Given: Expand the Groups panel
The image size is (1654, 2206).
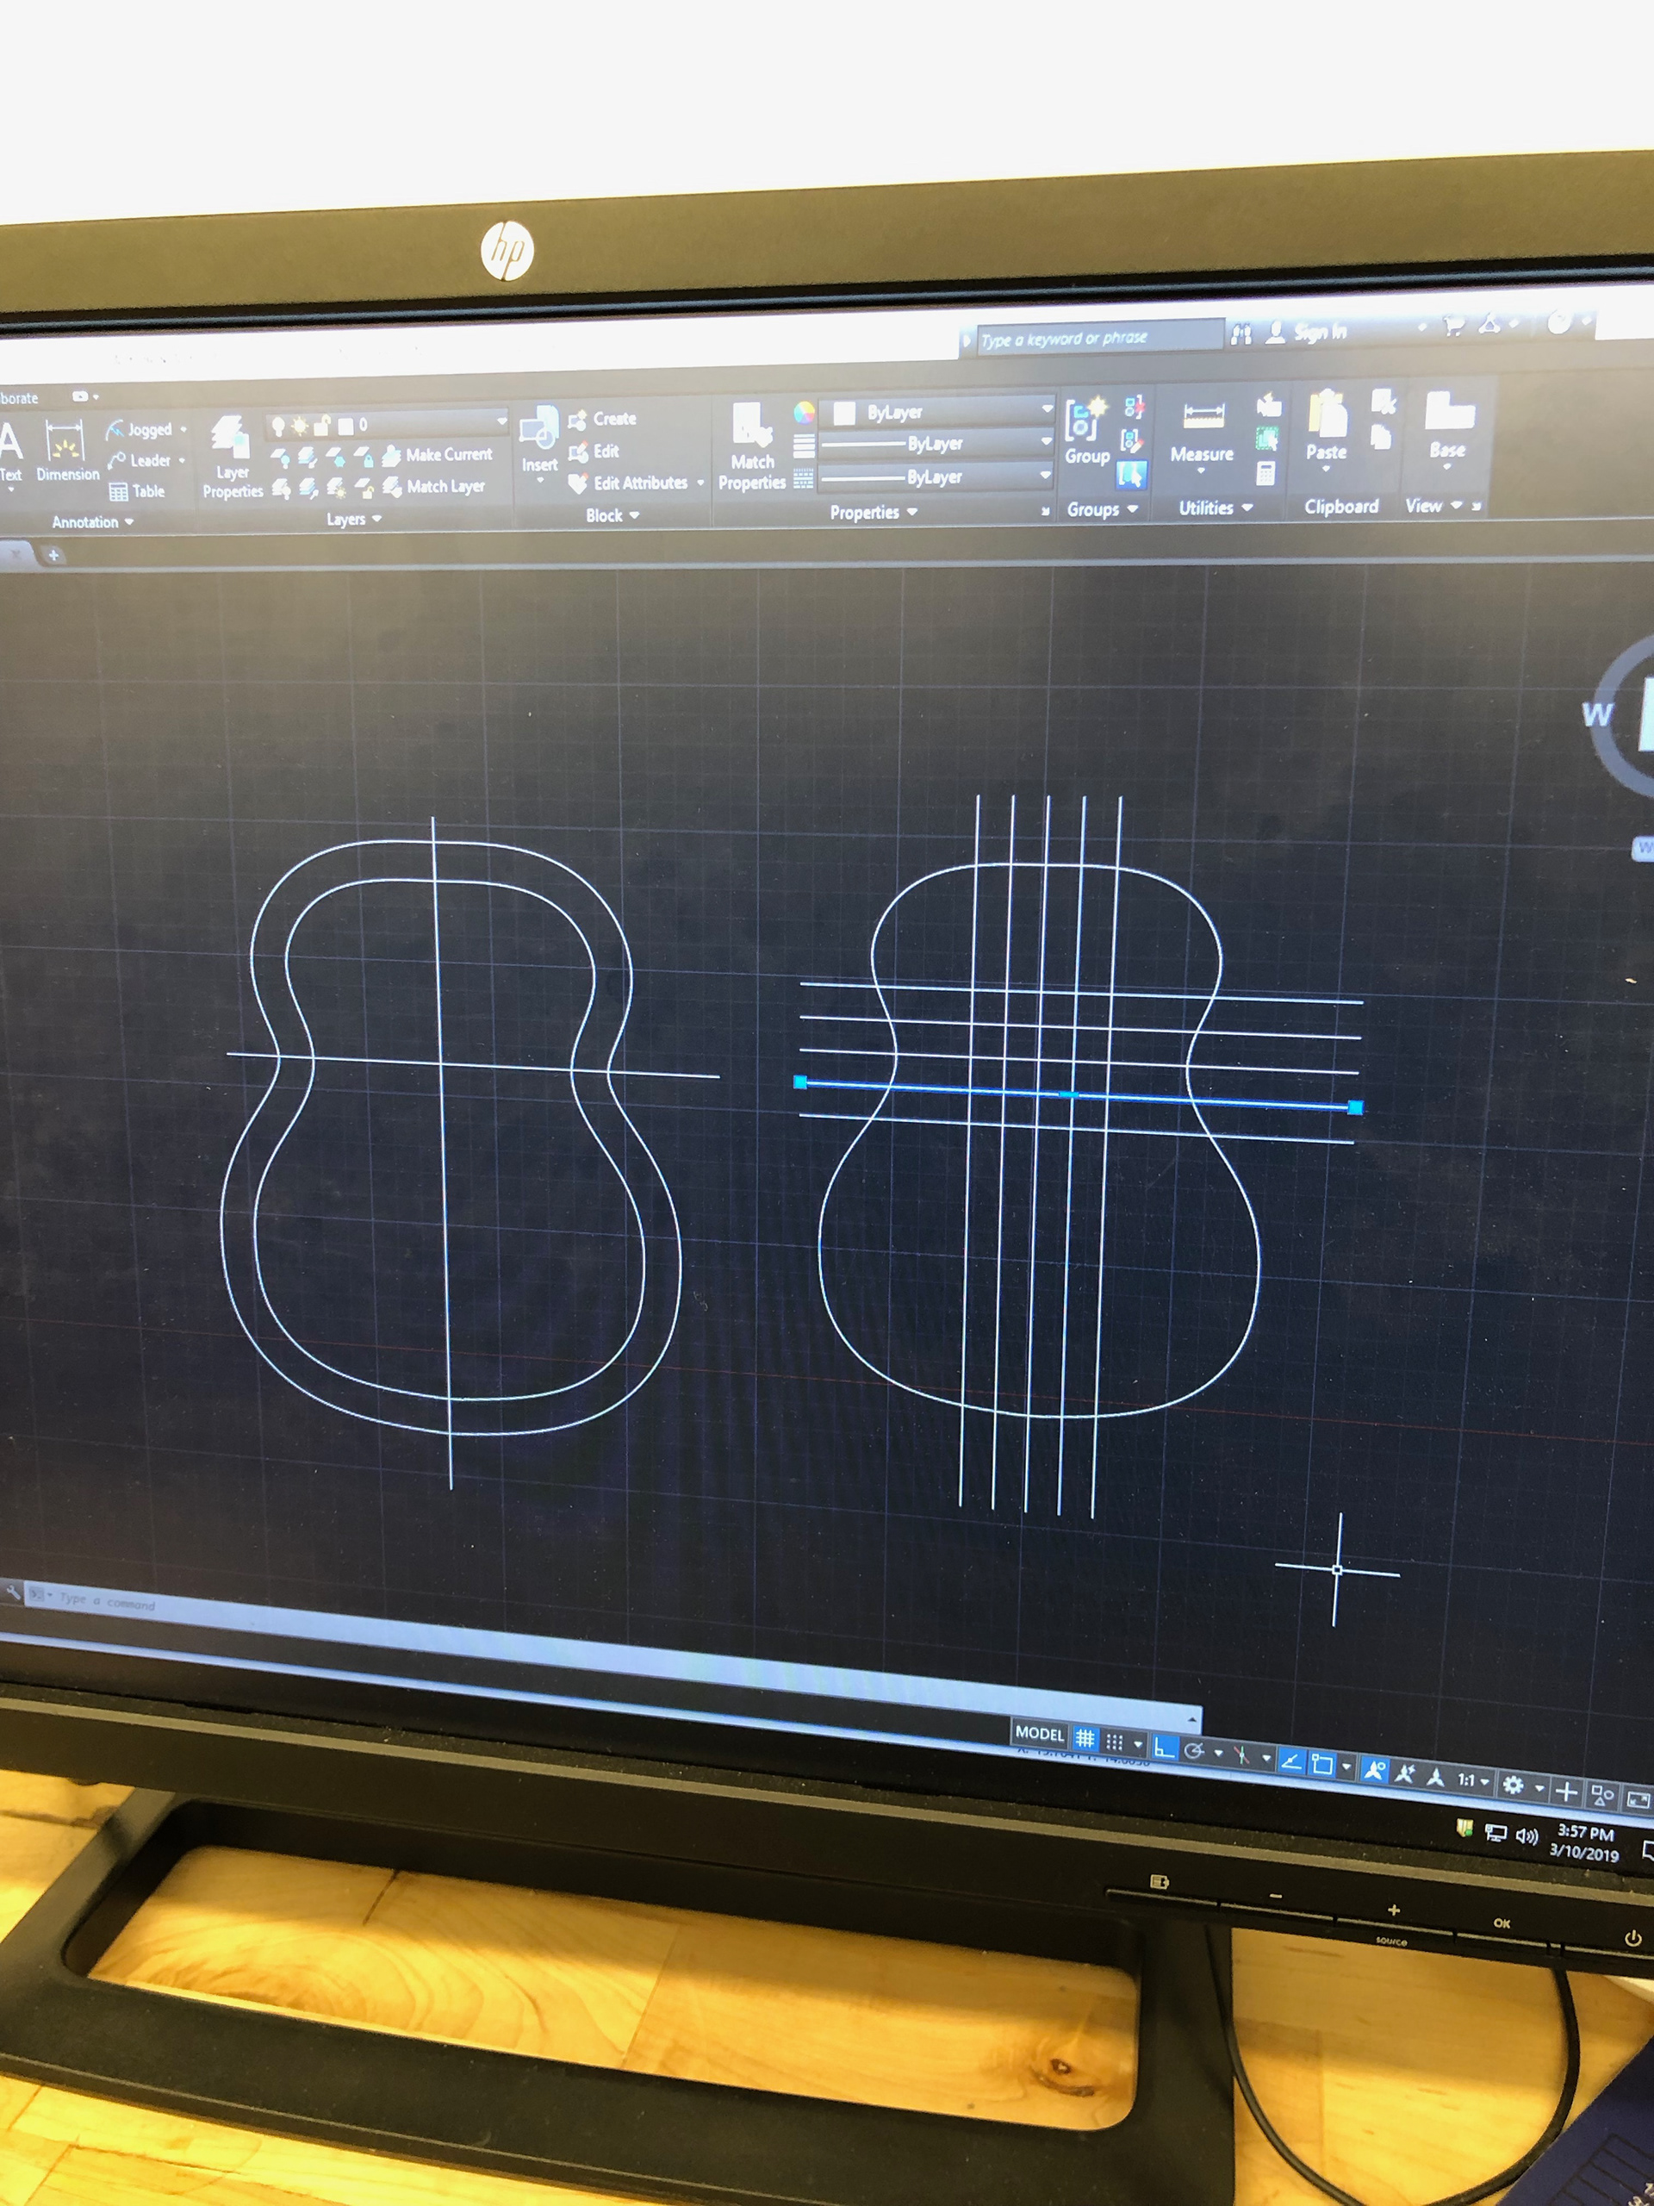Looking at the screenshot, I should [x=1102, y=508].
